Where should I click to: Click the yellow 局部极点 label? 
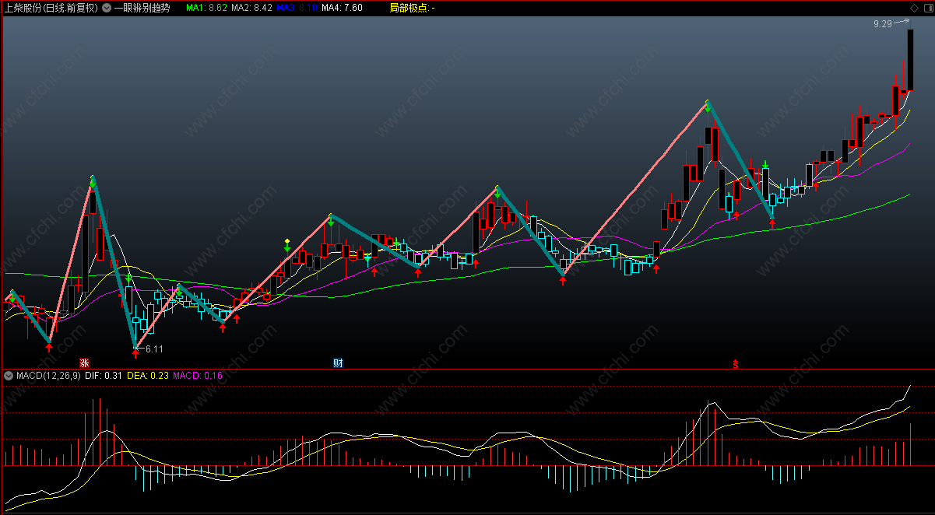[409, 8]
